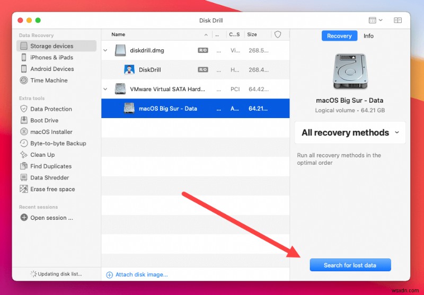Click the Size column header

coord(252,34)
